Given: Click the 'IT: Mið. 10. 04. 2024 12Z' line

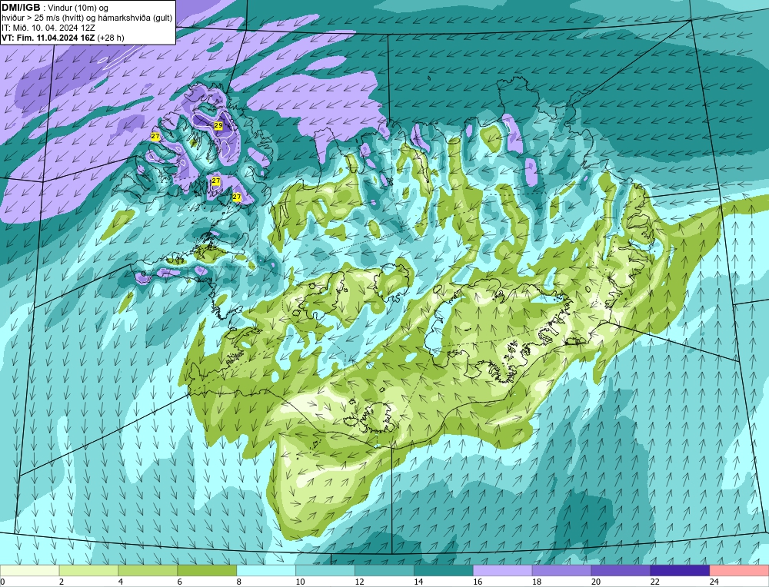Looking at the screenshot, I should [48, 28].
